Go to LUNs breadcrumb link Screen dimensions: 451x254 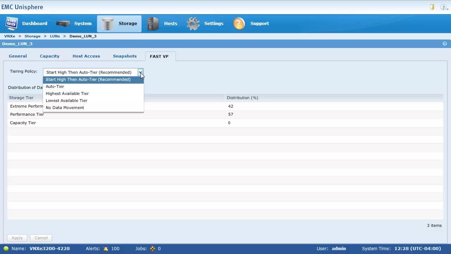(x=55, y=36)
